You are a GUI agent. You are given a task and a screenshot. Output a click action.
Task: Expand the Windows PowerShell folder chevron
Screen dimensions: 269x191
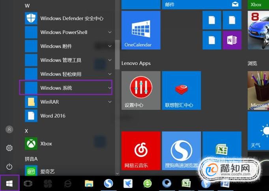pos(110,32)
